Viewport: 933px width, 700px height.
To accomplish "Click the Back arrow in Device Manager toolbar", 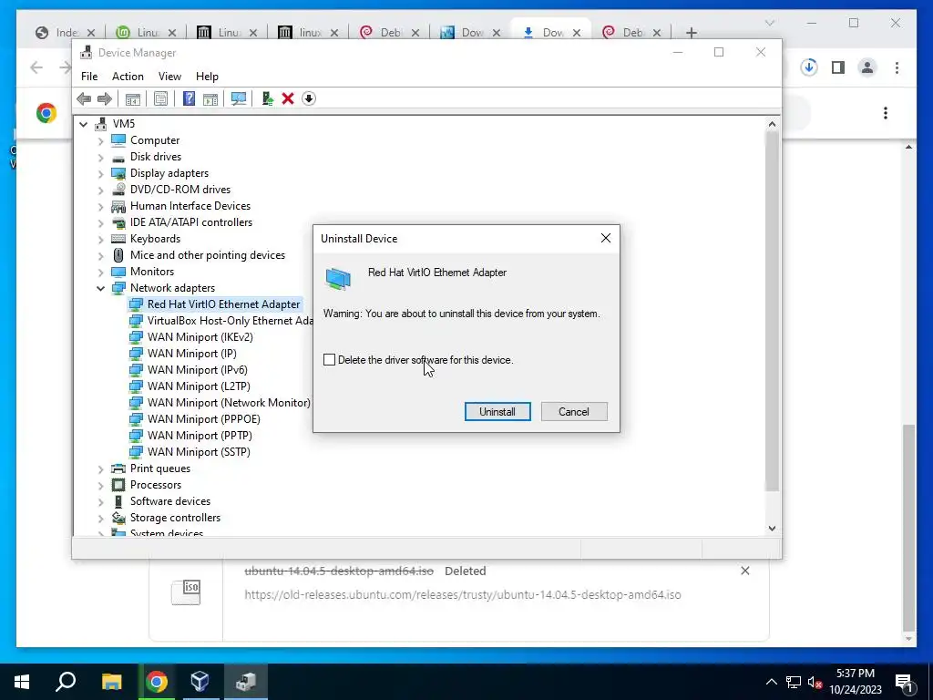I will pos(84,98).
